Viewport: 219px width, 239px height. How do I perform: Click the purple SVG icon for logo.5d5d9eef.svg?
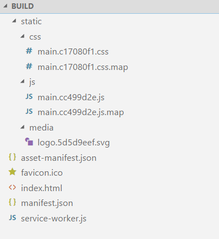(x=29, y=142)
